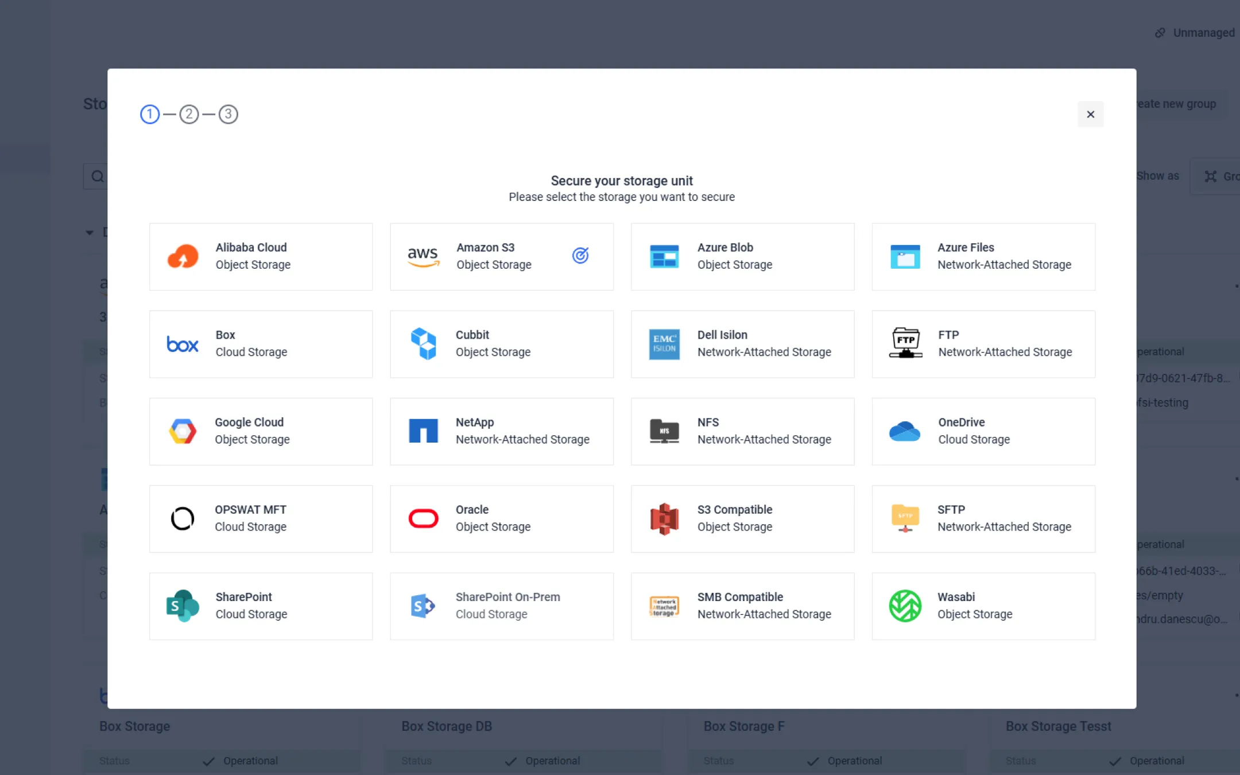
Task: Click the Wasabi green logo
Action: 905,606
